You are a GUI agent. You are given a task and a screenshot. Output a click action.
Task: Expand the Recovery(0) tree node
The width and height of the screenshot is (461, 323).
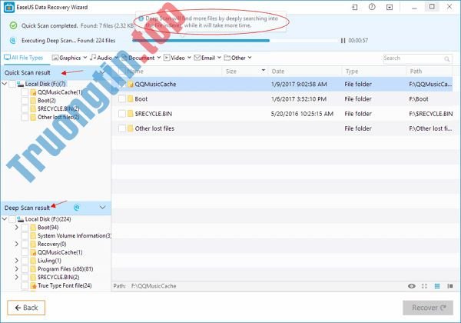(17, 244)
